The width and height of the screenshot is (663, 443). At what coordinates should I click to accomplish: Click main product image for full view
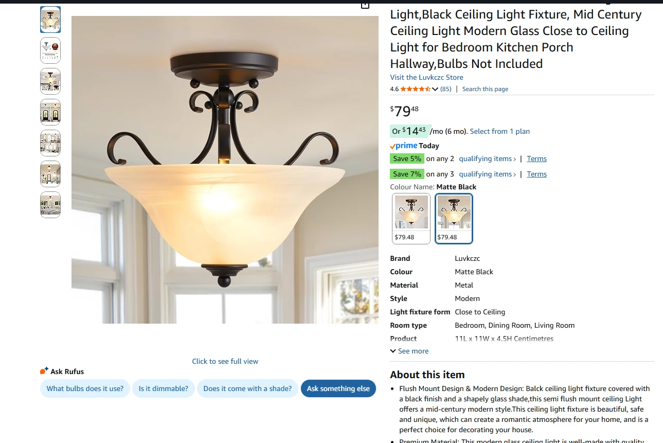pyautogui.click(x=225, y=170)
